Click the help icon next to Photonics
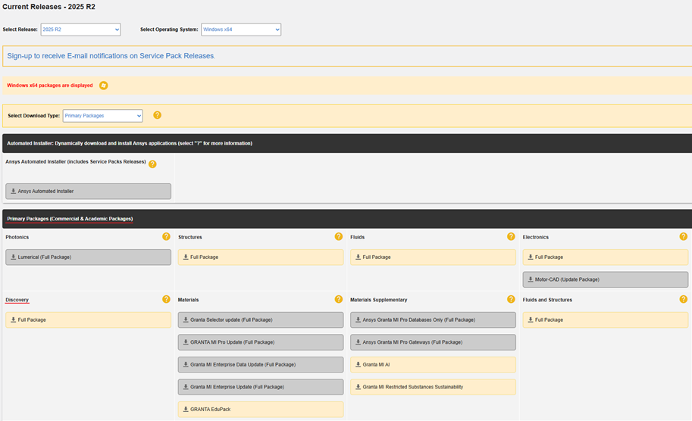This screenshot has height=421, width=692. [166, 237]
